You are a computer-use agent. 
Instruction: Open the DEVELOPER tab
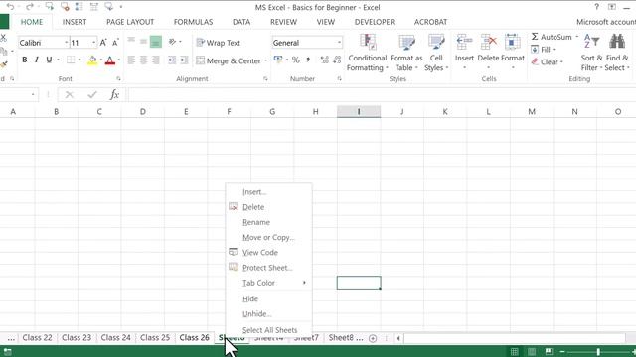pyautogui.click(x=375, y=22)
